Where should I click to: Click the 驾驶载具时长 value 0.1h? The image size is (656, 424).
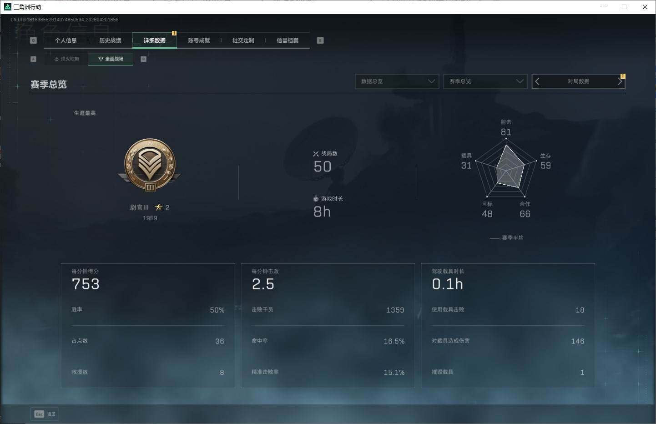point(448,284)
